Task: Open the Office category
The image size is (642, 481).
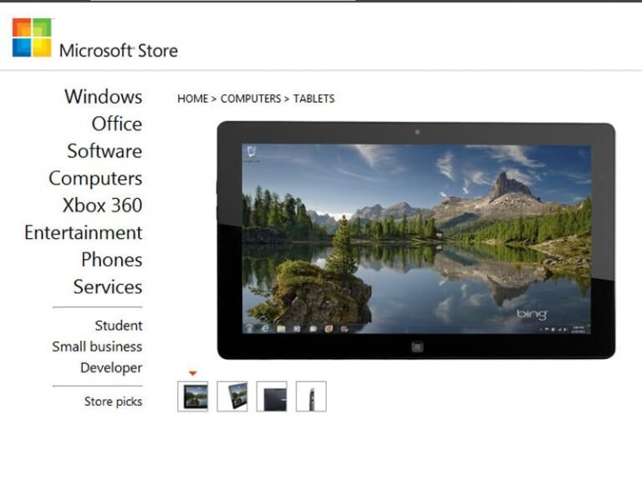Action: pos(117,124)
